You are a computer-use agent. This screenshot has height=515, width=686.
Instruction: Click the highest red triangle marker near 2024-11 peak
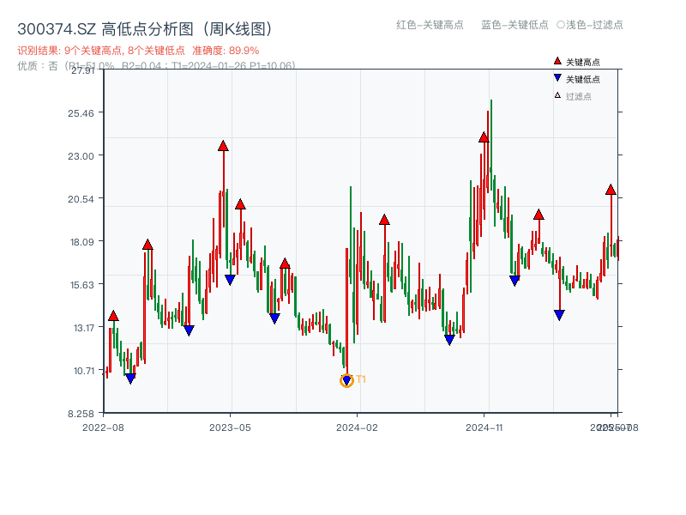point(484,136)
